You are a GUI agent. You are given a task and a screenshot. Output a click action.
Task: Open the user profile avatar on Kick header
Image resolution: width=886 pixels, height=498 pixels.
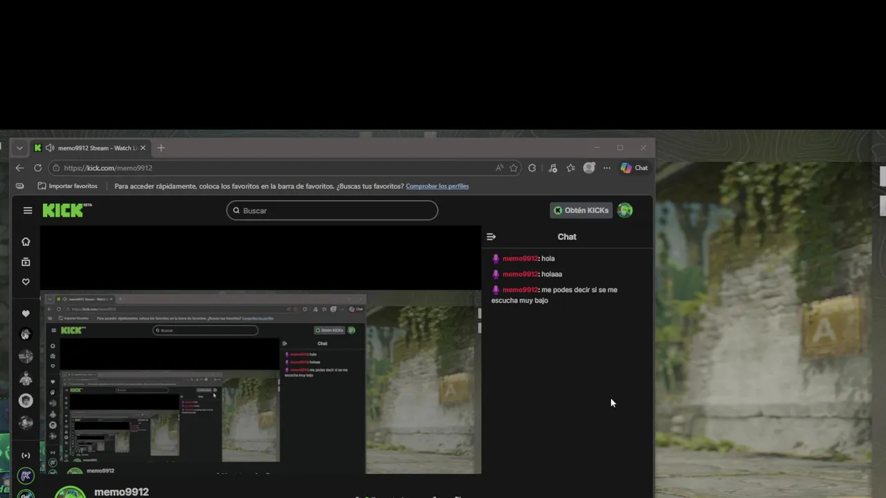click(625, 210)
